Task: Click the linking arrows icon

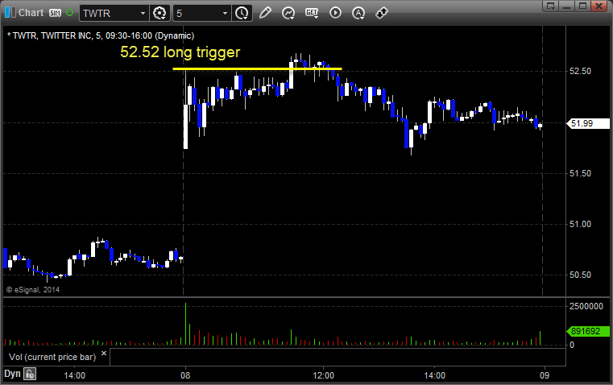Action: tap(382, 13)
